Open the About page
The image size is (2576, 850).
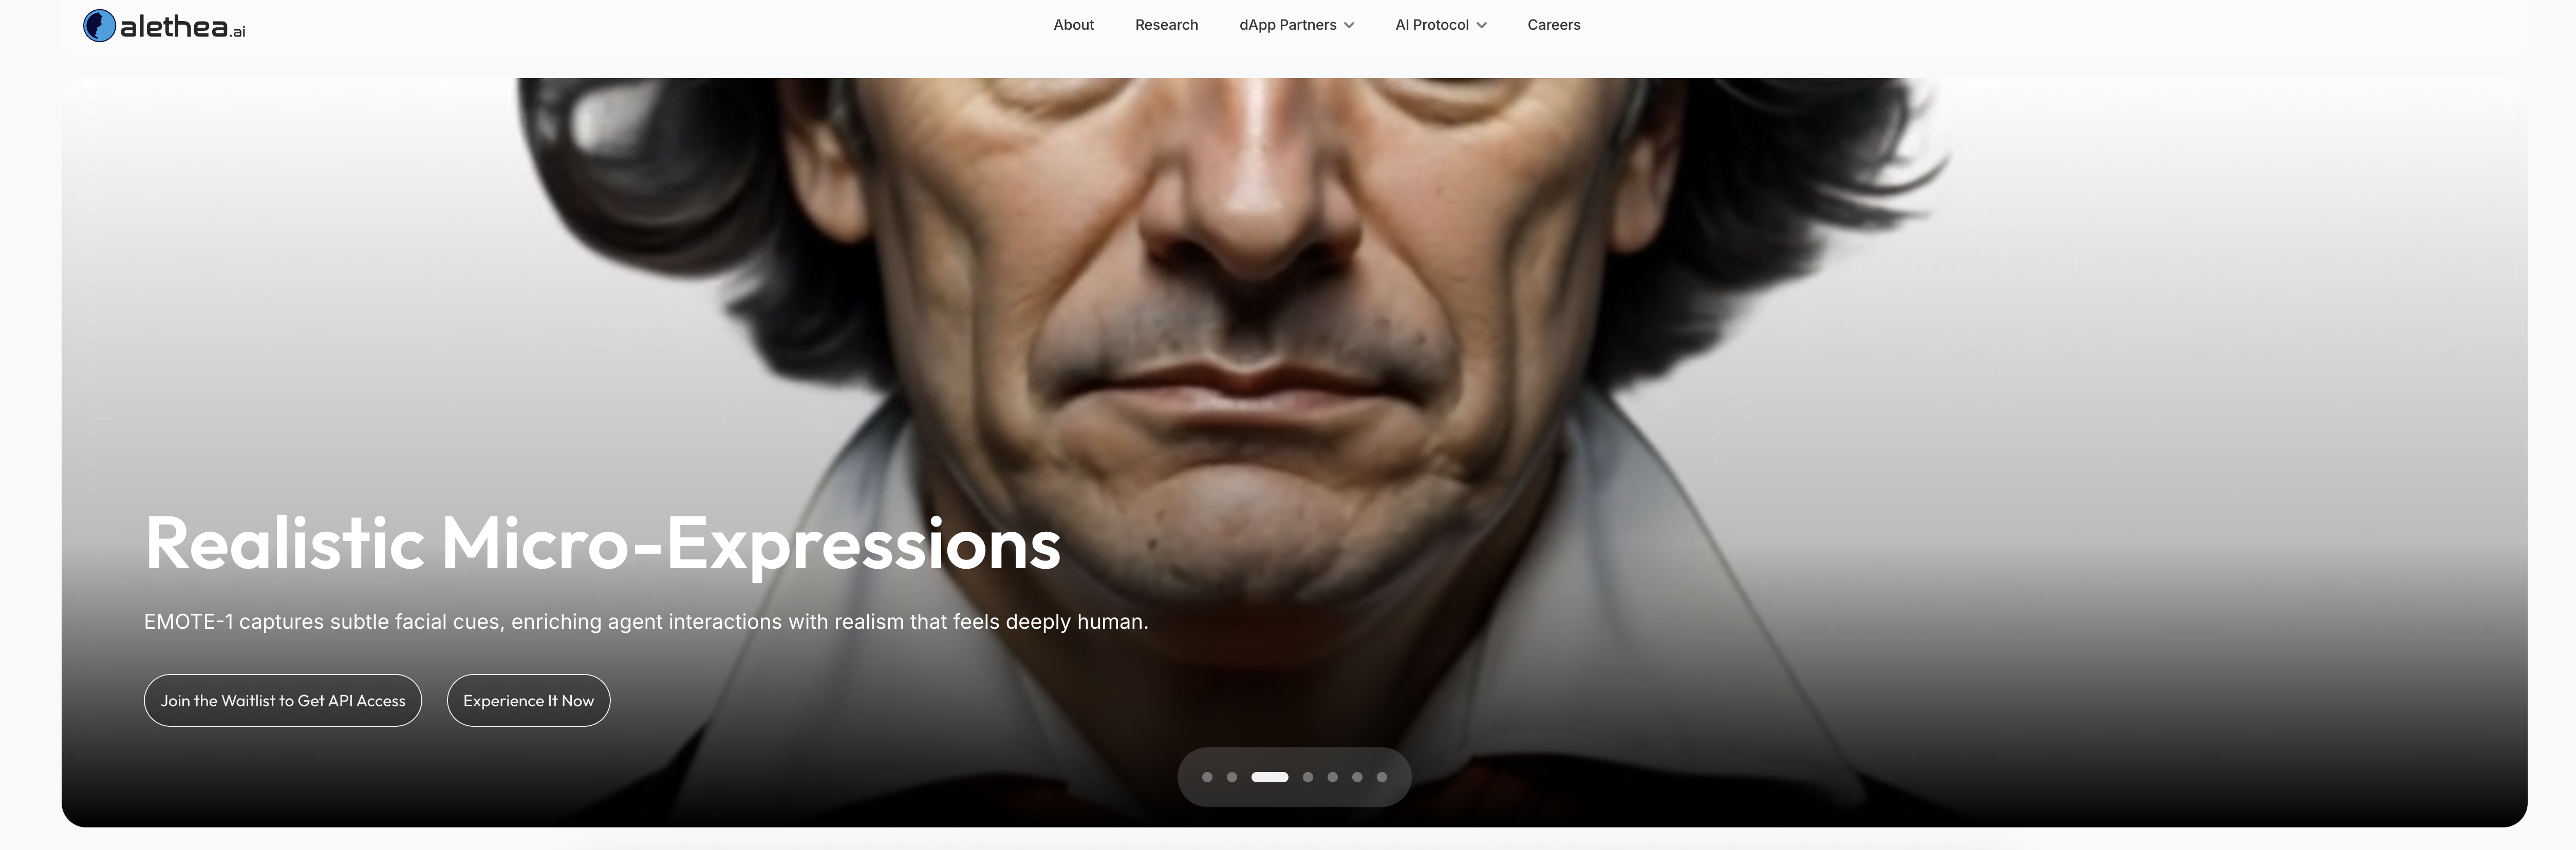[1073, 25]
